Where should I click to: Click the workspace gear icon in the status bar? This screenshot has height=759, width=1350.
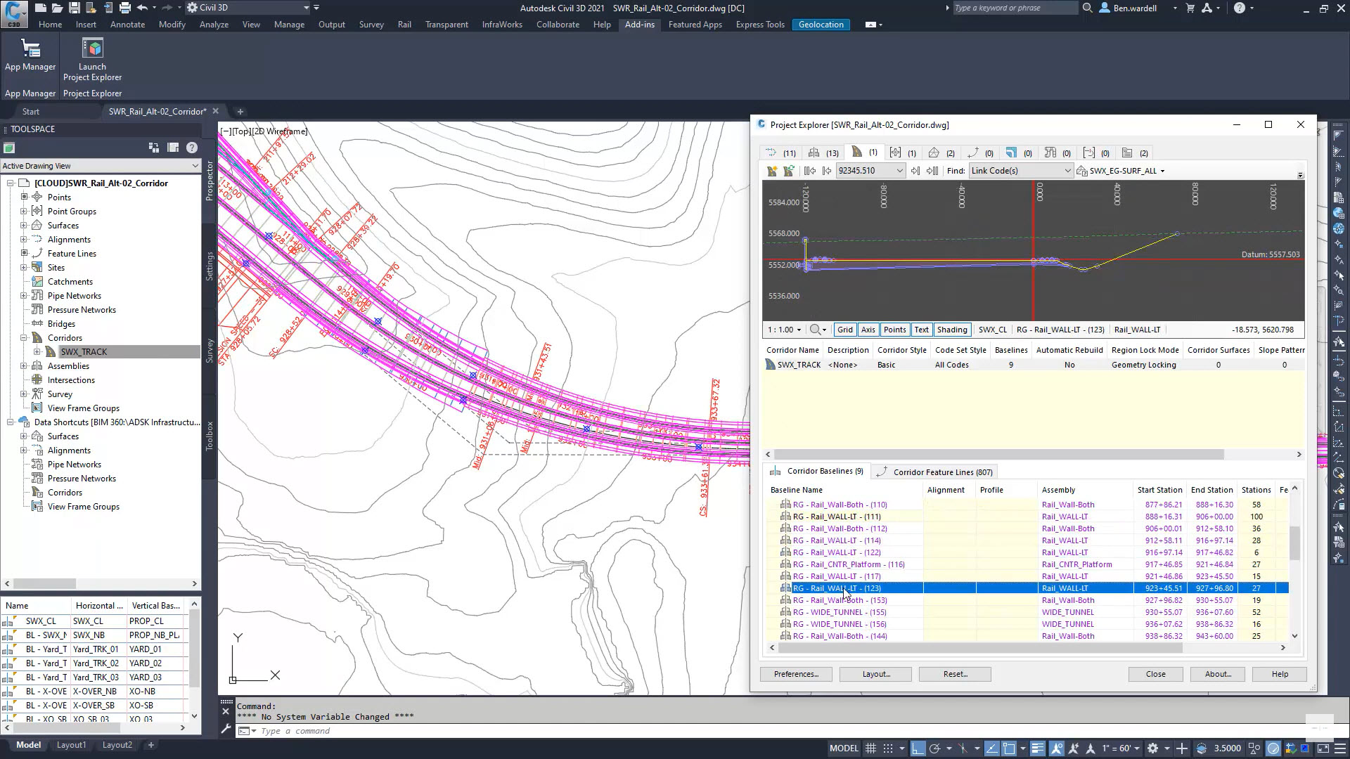coord(1153,748)
